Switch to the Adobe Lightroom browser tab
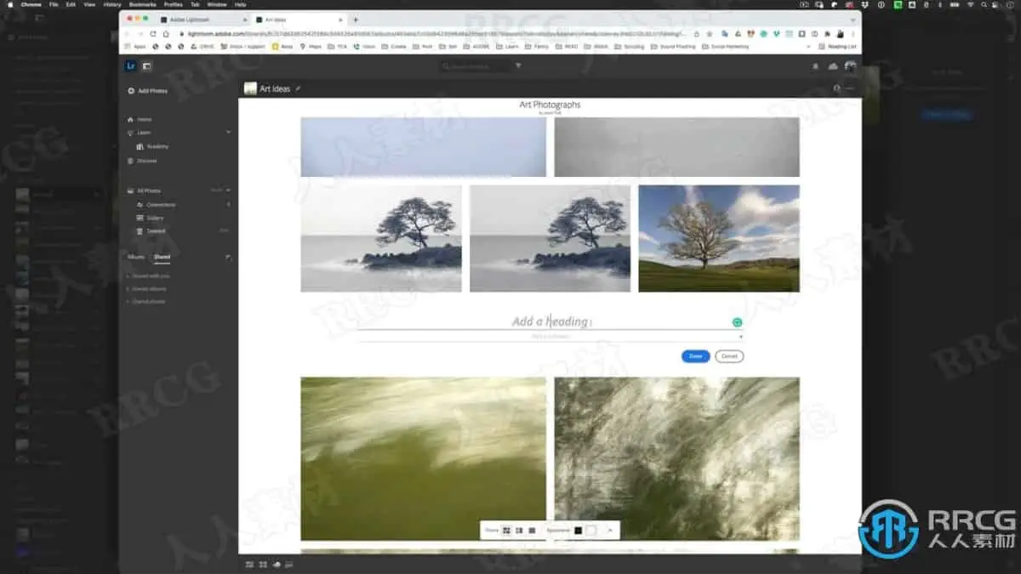The image size is (1021, 574). [x=202, y=20]
